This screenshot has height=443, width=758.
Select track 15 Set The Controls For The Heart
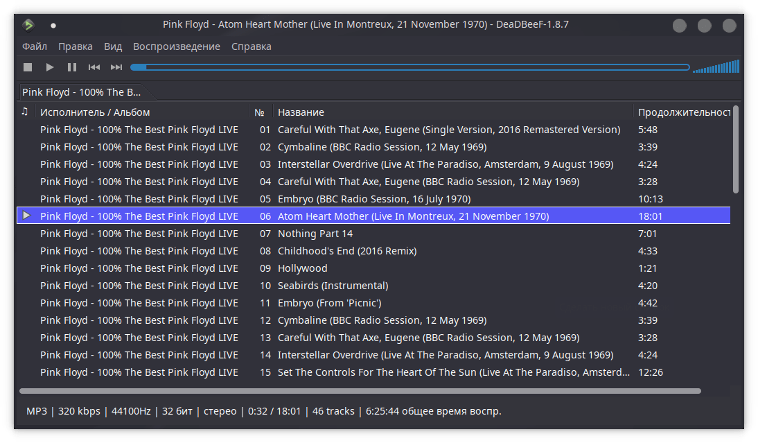373,372
